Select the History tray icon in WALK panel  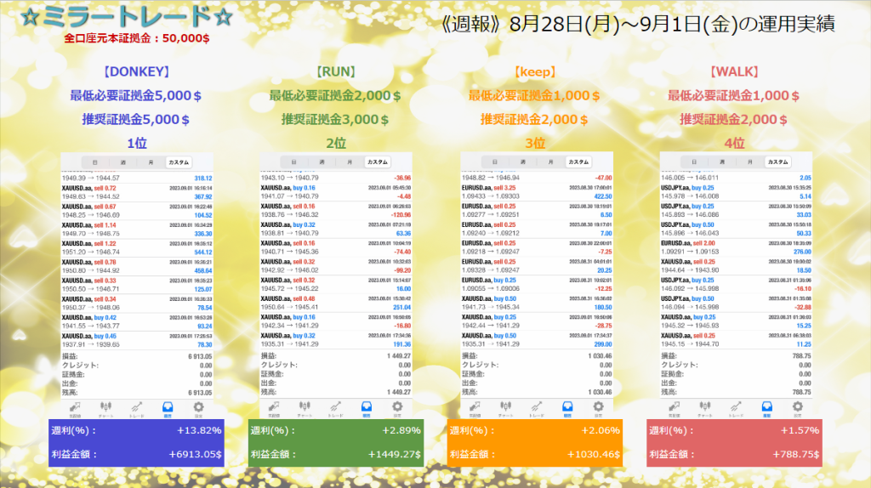pyautogui.click(x=766, y=407)
